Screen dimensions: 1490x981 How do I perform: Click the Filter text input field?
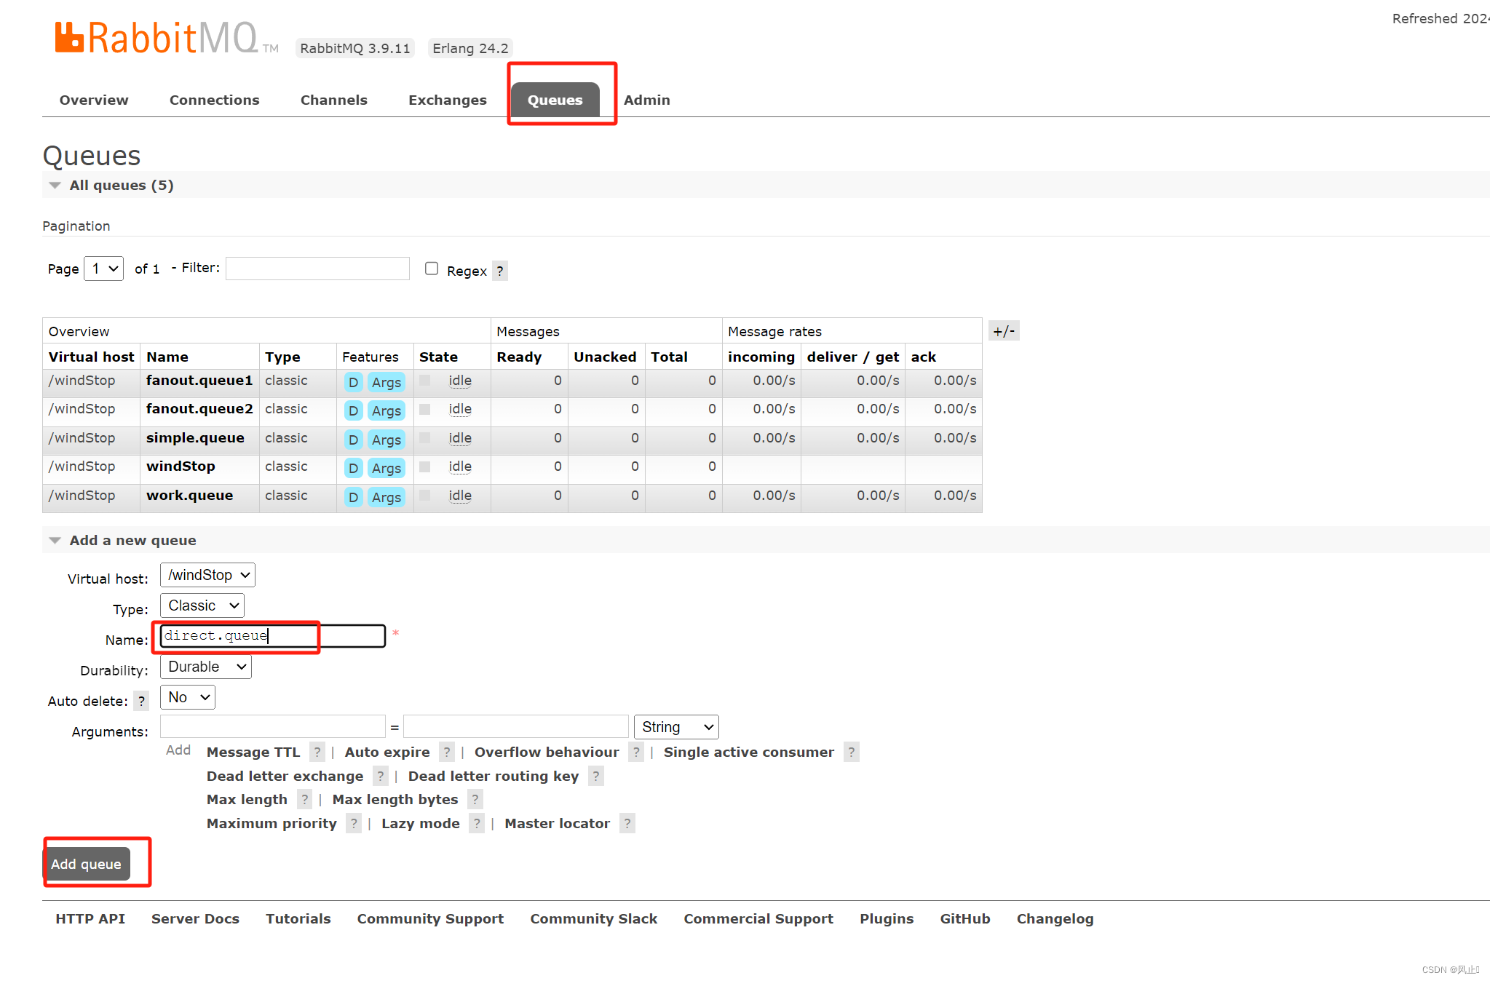317,269
